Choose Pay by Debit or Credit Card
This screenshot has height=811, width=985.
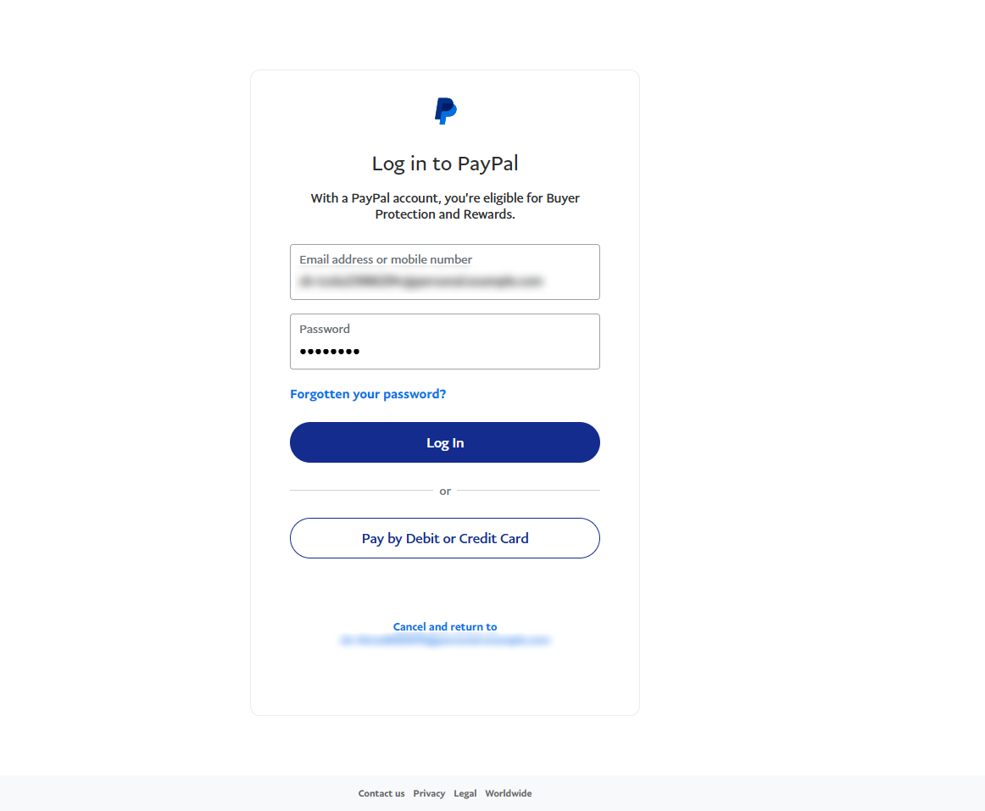(x=445, y=538)
